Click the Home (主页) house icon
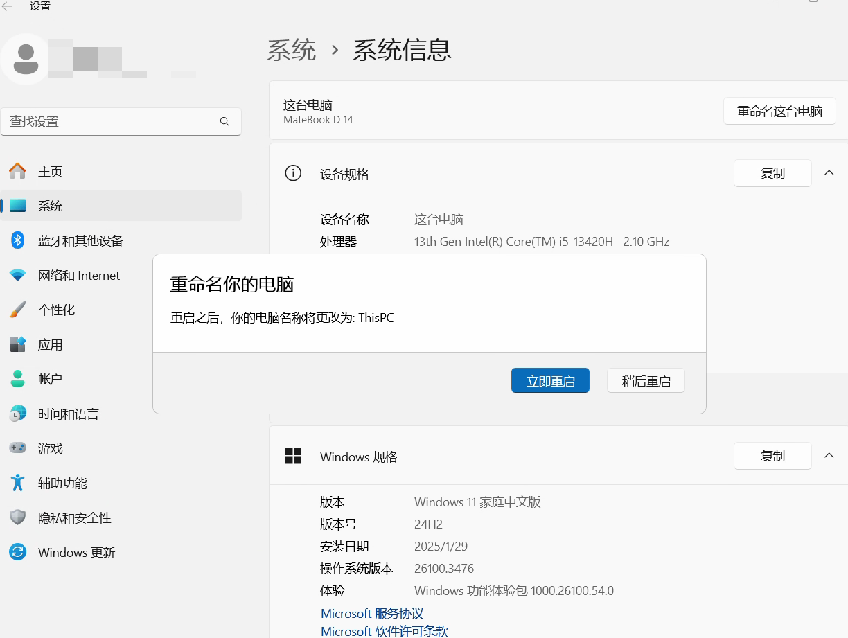The width and height of the screenshot is (848, 638). 17,171
